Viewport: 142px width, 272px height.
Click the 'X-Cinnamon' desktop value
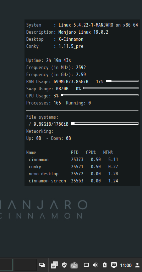tap(71, 39)
